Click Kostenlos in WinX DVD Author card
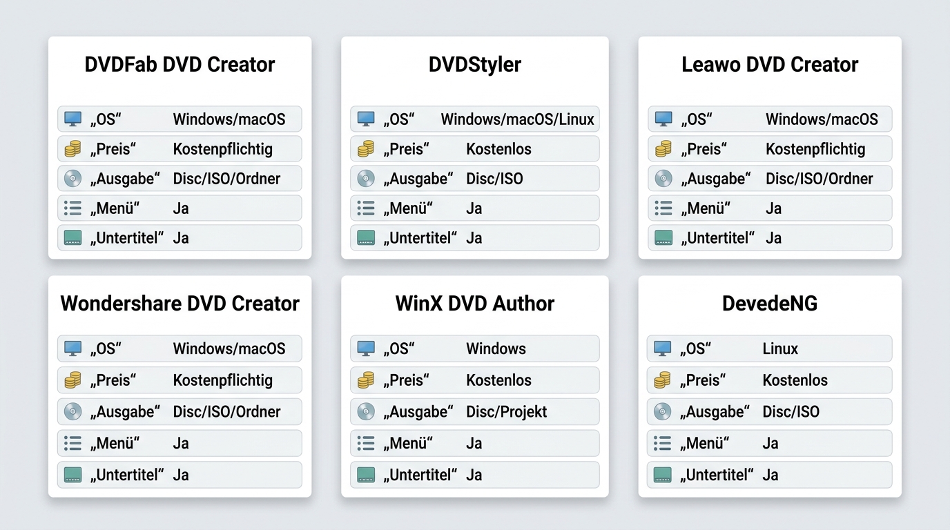This screenshot has height=530, width=950. point(498,380)
